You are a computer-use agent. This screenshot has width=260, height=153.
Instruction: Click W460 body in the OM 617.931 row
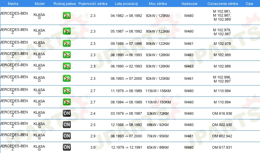pyautogui.click(x=189, y=147)
